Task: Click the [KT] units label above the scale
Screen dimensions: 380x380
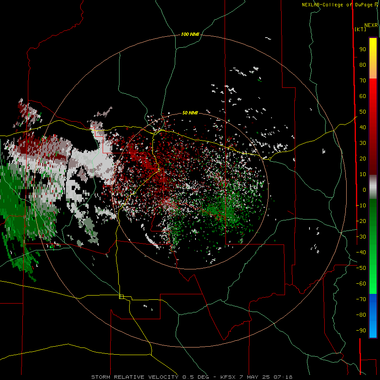Action: pos(360,29)
